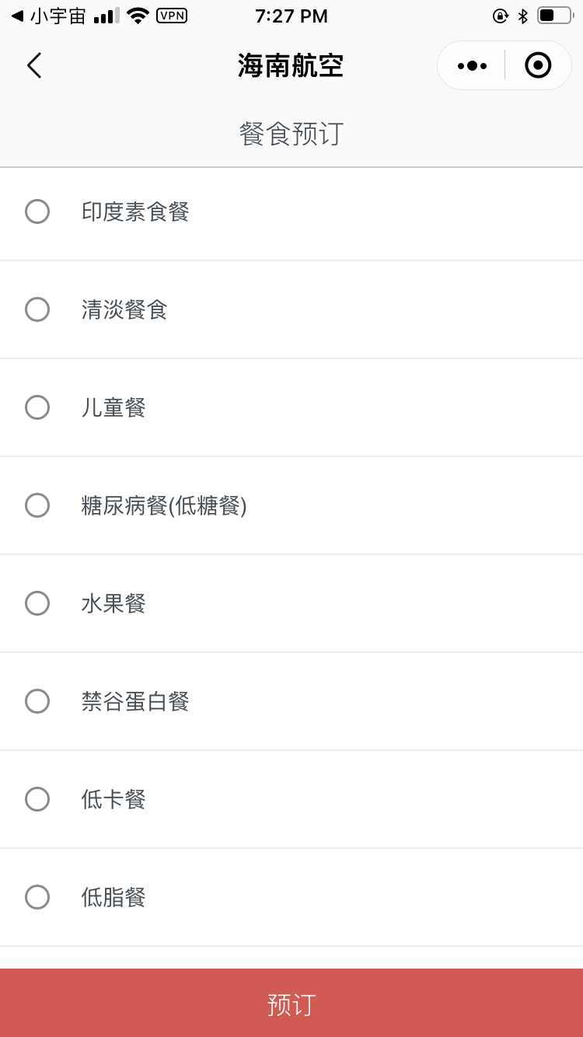Tap the Bluetooth status icon
Viewport: 583px width, 1037px height.
coord(523,16)
